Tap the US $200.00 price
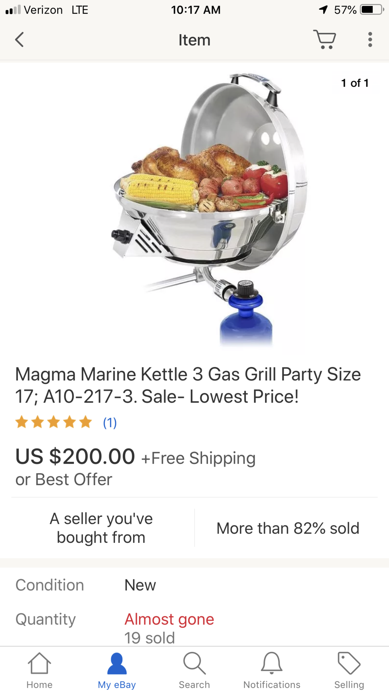This screenshot has width=389, height=692. (x=75, y=456)
